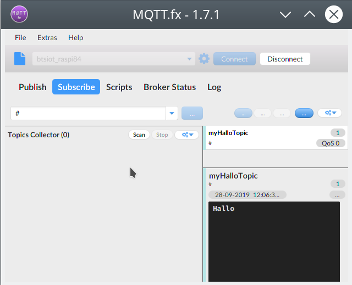
Task: Click the 28-09-2019 12:06 timestamp badge
Action: tap(248, 195)
